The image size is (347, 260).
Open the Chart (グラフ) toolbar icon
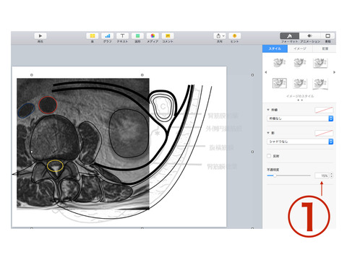tap(108, 36)
